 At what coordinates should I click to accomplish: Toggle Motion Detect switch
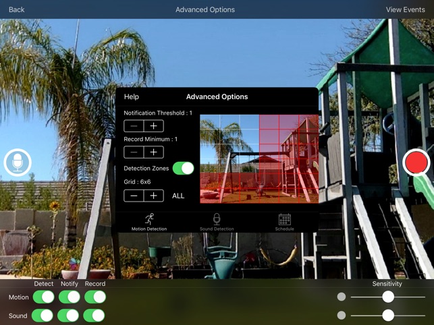click(43, 297)
